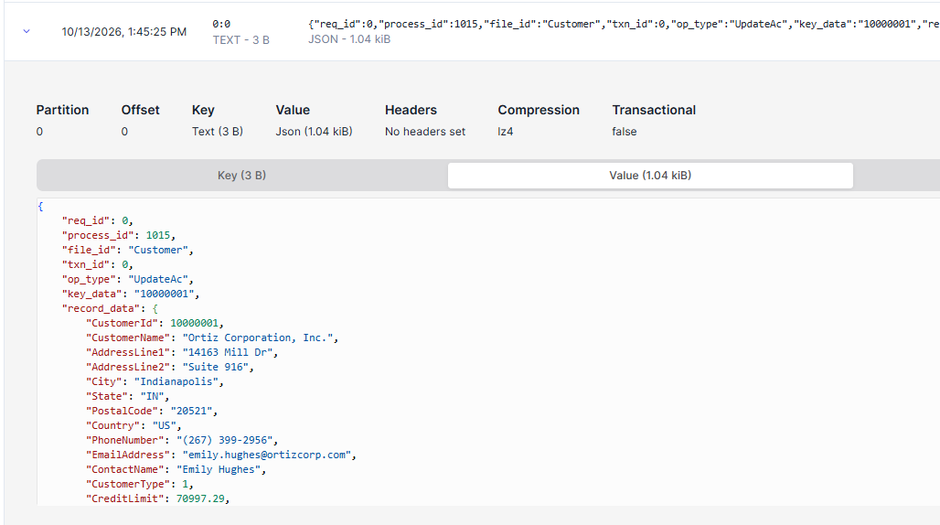940x525 pixels.
Task: Click the "process_id": 1015 line
Action: (x=118, y=236)
